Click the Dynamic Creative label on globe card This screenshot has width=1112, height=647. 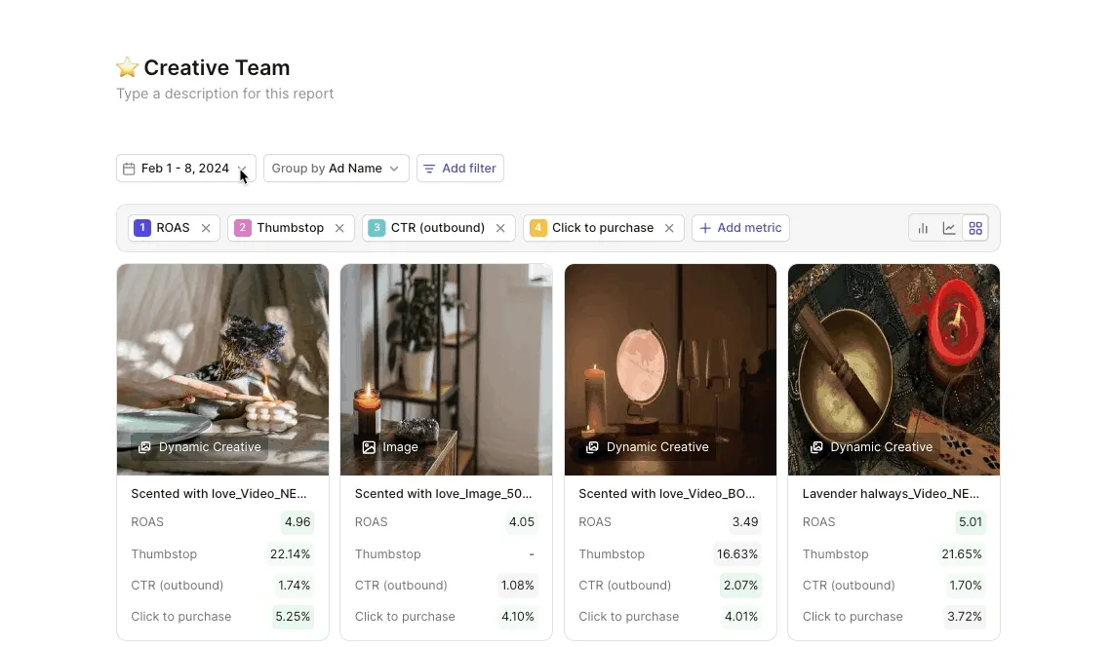click(x=656, y=447)
